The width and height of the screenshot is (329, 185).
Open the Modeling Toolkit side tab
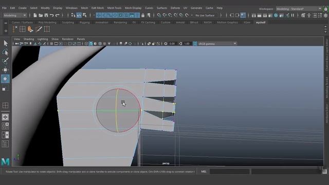pyautogui.click(x=327, y=88)
